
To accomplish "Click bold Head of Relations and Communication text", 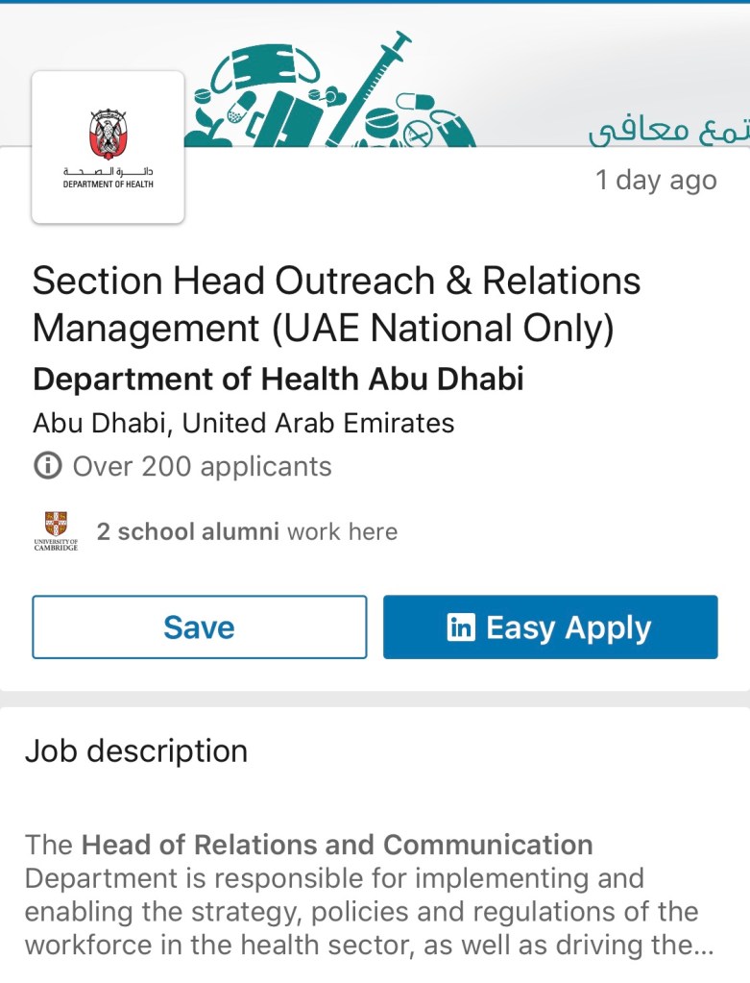I will (x=336, y=845).
